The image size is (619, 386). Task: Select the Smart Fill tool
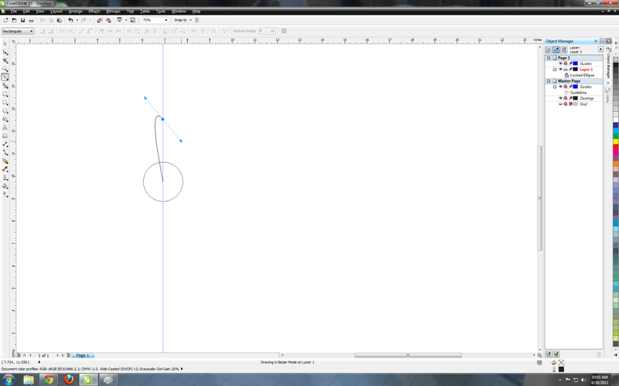point(5,86)
